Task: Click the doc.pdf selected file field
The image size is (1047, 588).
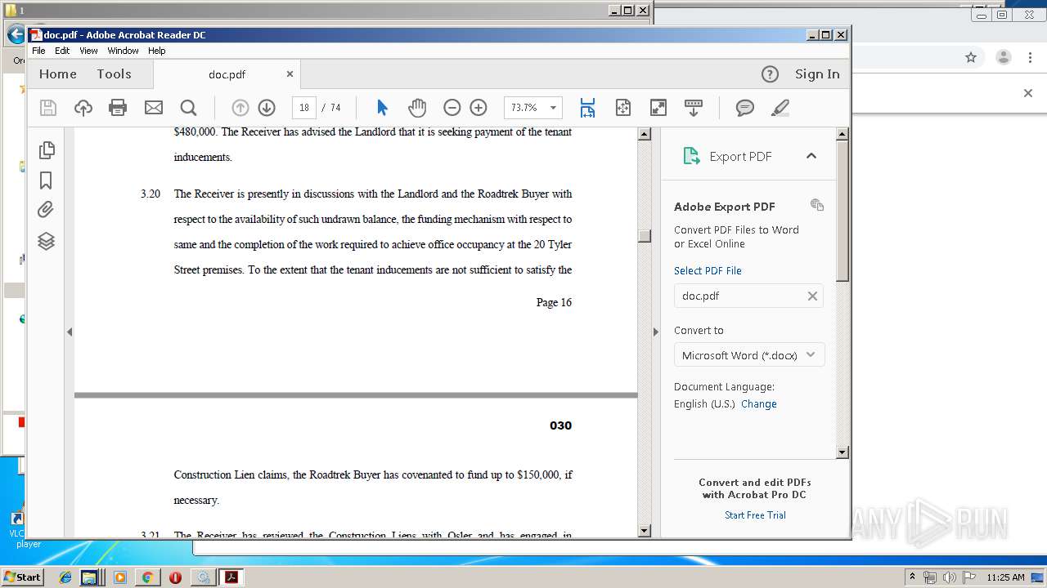Action: (x=748, y=296)
